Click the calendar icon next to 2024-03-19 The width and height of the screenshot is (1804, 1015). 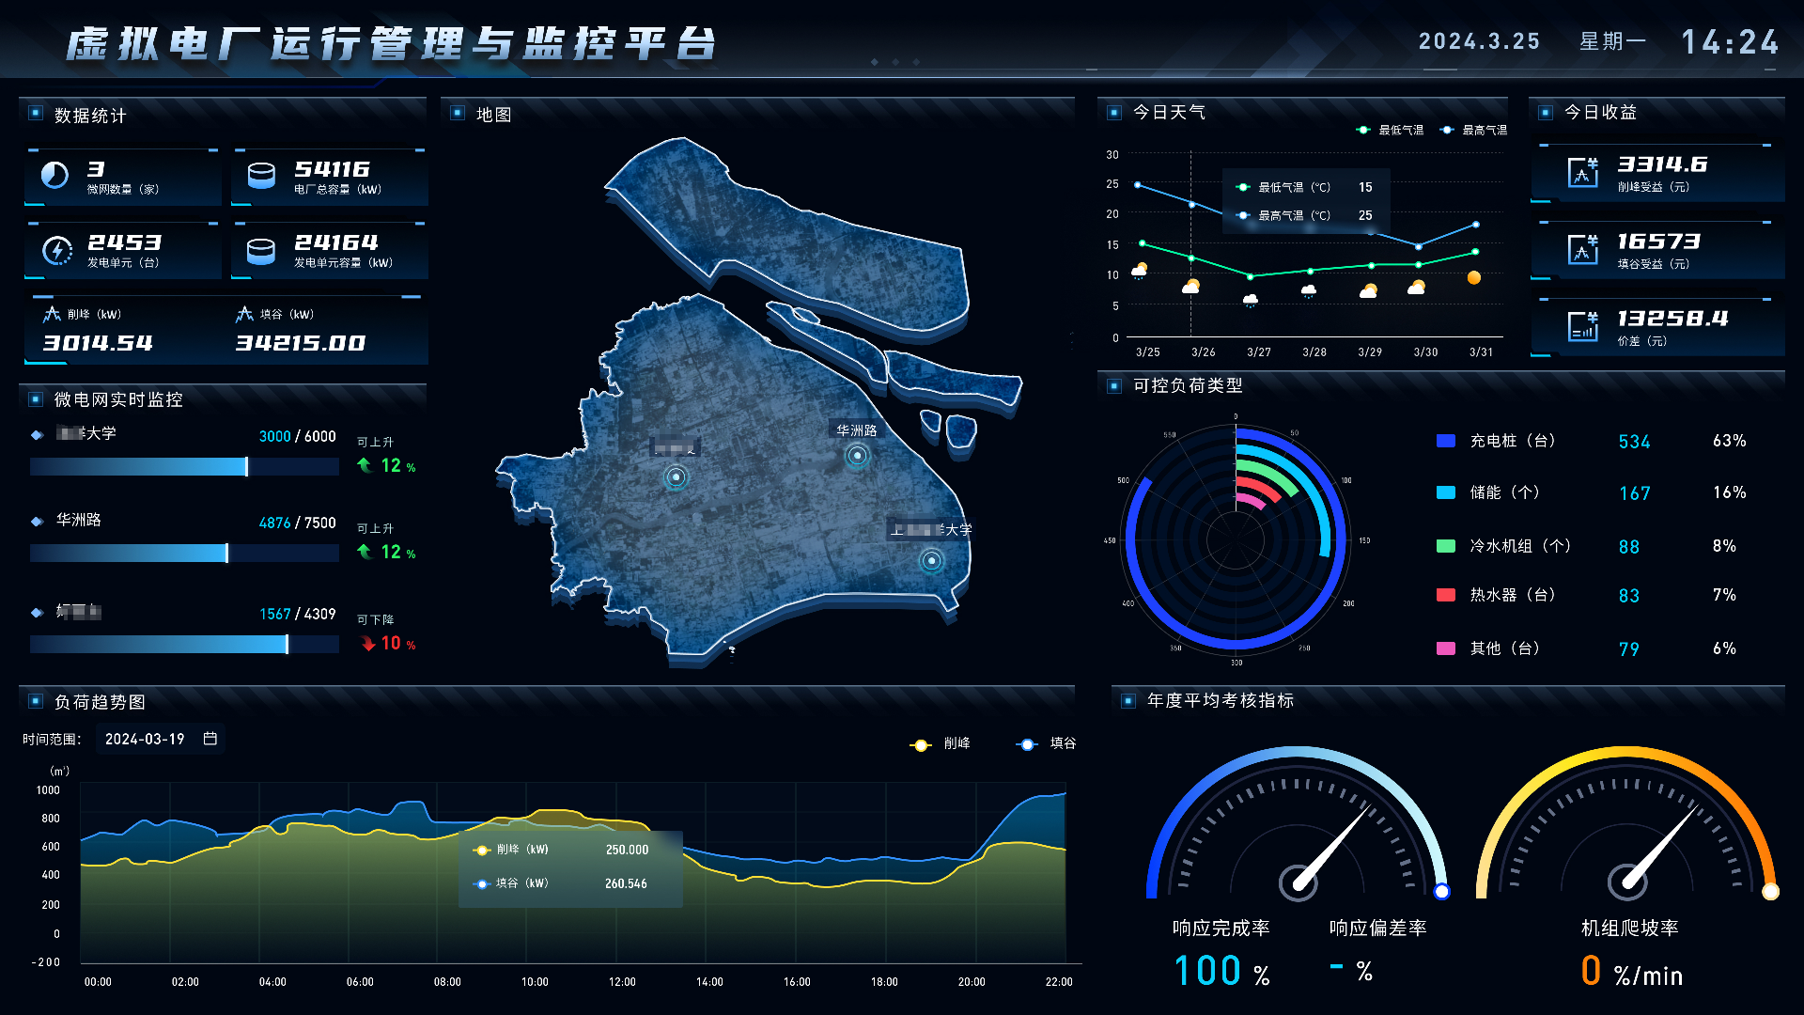point(210,739)
